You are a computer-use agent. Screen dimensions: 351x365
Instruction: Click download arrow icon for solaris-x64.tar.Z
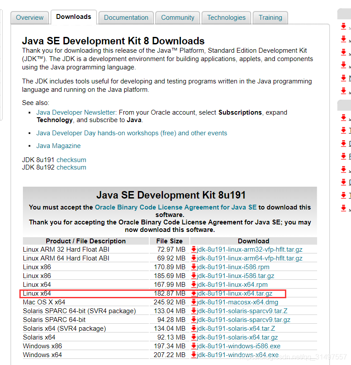194,329
